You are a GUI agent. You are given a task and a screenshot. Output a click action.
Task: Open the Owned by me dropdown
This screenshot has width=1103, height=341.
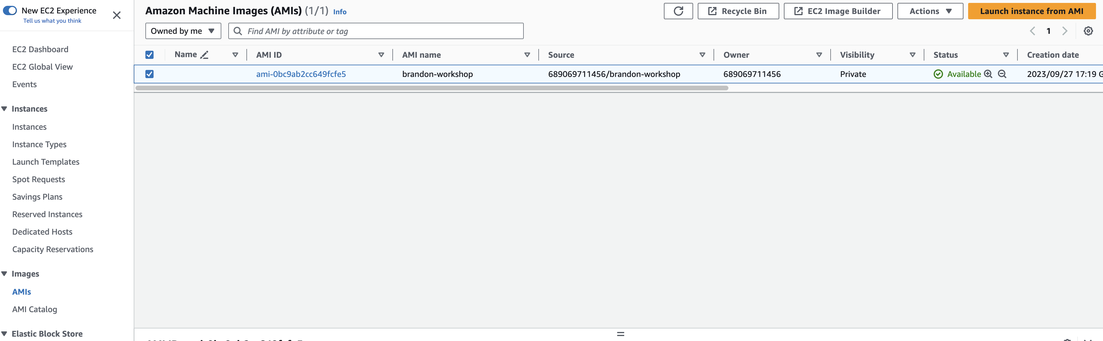coord(183,31)
